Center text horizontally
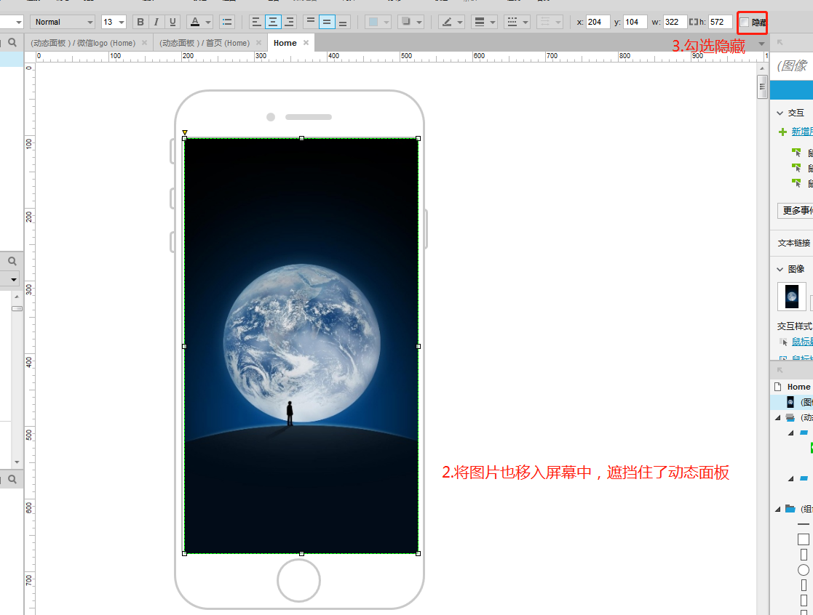Image resolution: width=813 pixels, height=615 pixels. (273, 22)
